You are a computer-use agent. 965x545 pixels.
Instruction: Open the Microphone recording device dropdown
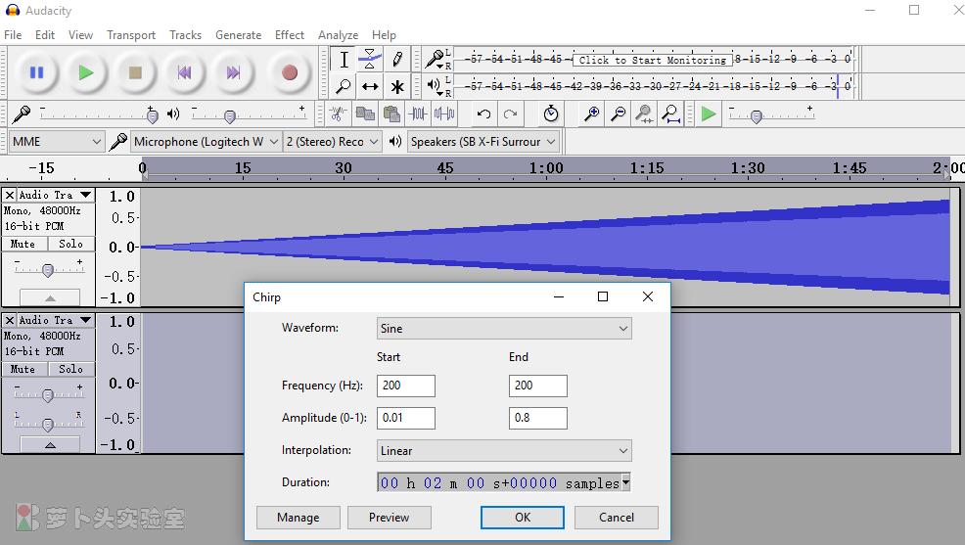(206, 142)
